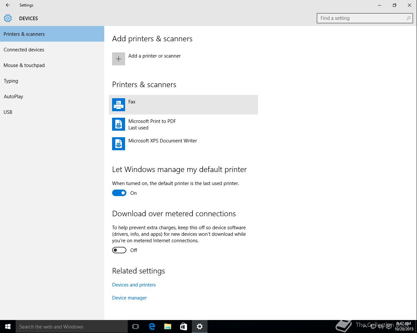The height and width of the screenshot is (333, 417).
Task: Click the Devices gear icon
Action: coord(8,18)
